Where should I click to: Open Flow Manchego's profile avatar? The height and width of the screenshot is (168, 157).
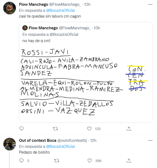pos(9,9)
